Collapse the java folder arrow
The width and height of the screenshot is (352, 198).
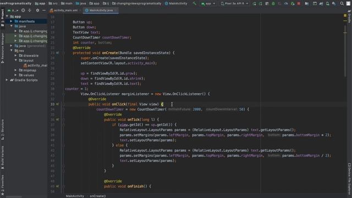11,26
